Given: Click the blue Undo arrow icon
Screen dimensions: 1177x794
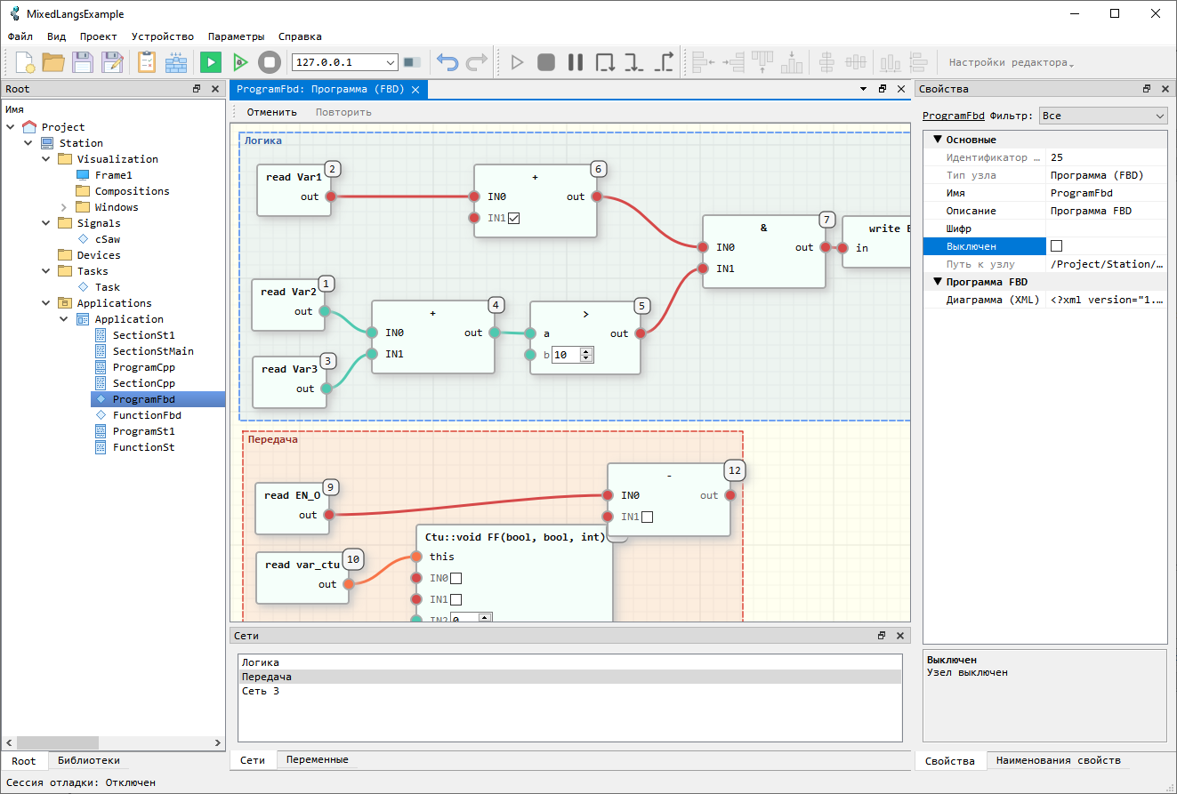Looking at the screenshot, I should (447, 62).
